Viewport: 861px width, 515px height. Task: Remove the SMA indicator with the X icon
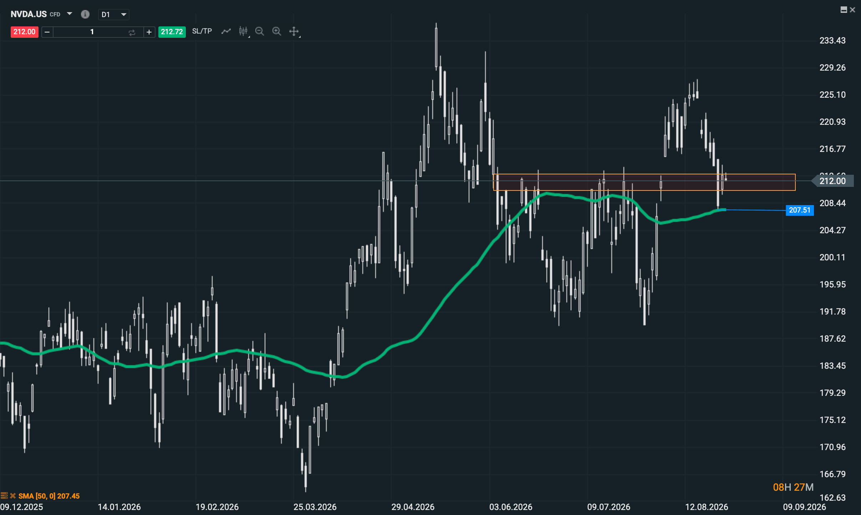(x=13, y=496)
